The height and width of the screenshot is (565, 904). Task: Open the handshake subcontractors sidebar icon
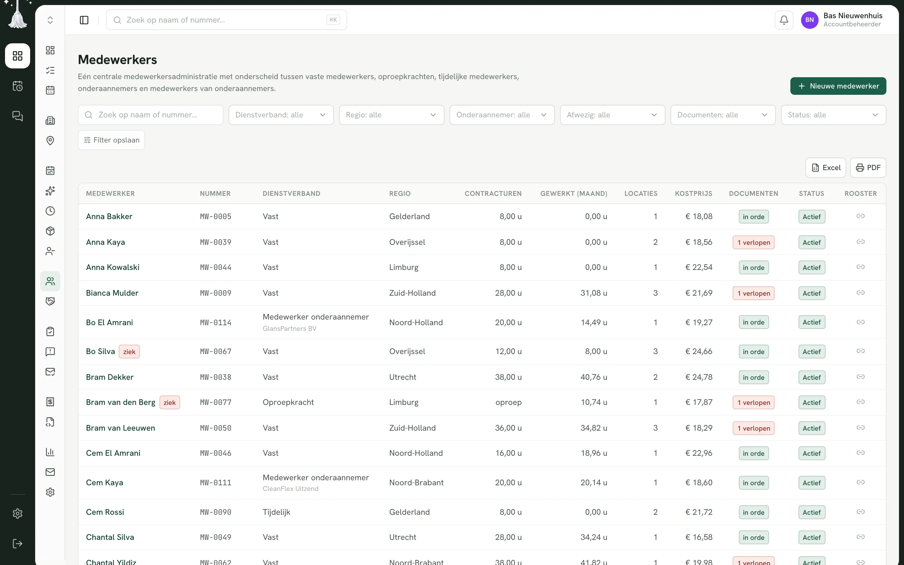coord(50,301)
